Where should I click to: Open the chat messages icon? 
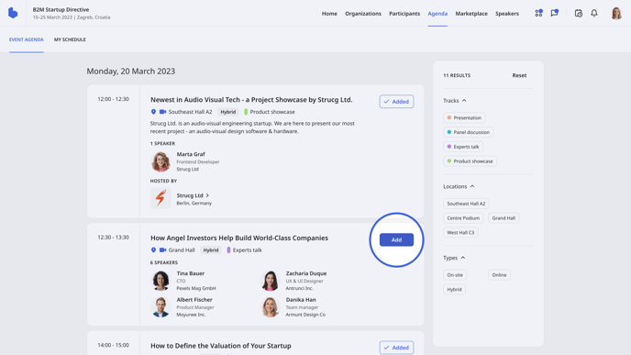(555, 13)
